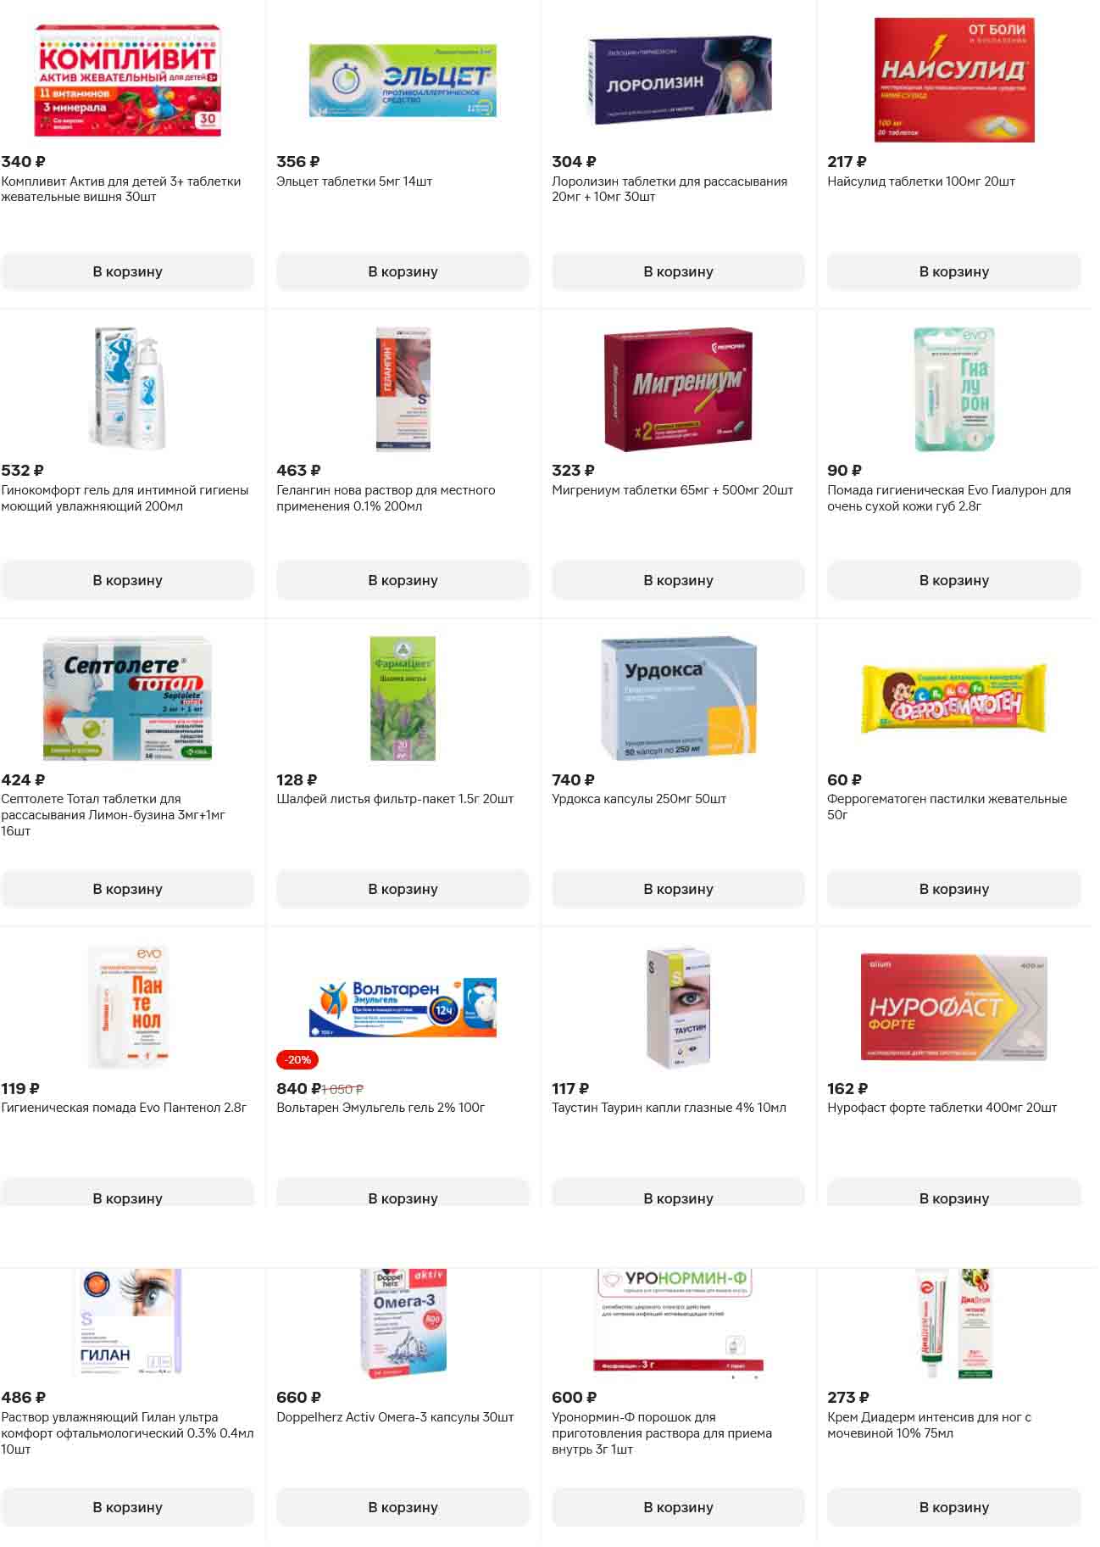Open the Нурофаст форте product image
Screen dimensions: 1100x1547
[954, 1007]
